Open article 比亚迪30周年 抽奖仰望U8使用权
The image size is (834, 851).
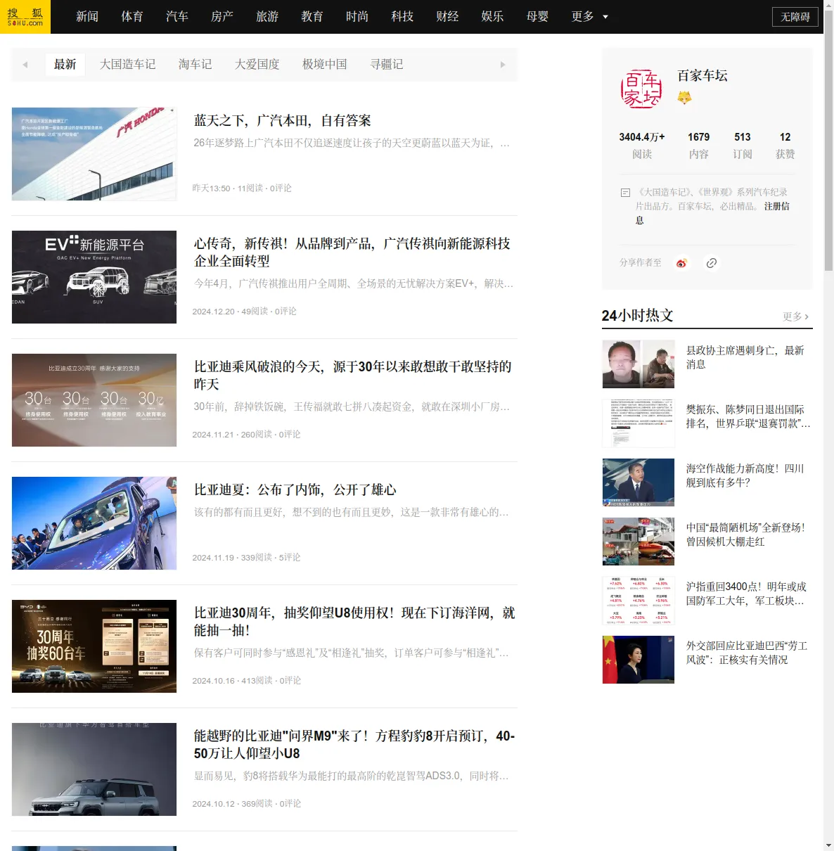coord(354,622)
